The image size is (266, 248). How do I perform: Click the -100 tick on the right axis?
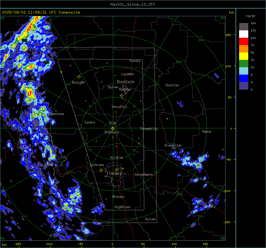pyautogui.click(x=227, y=191)
